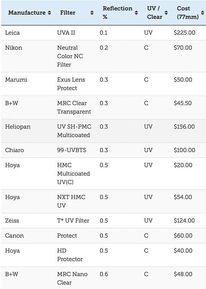
Task: Select the Chiaro 99-UVBTS filter cell
Action: [72, 150]
